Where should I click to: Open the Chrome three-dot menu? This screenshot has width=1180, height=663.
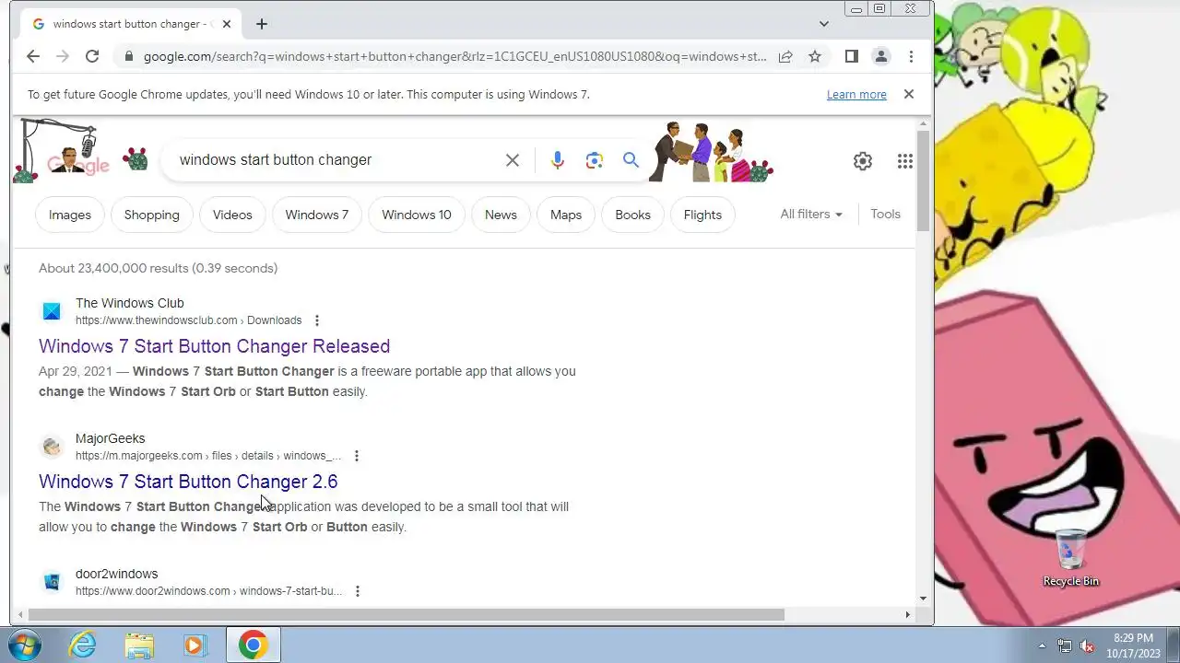[911, 56]
